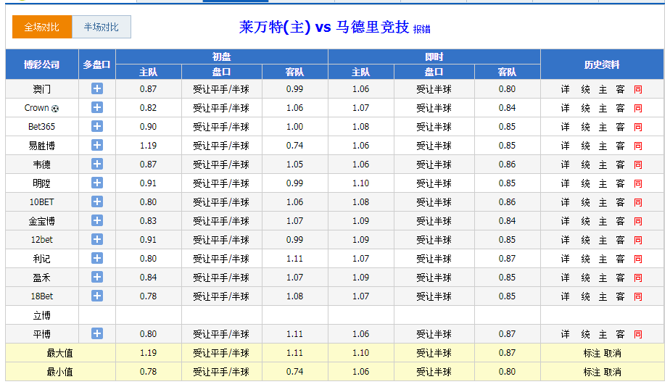Open 详 link for 10BET row
Viewport: 670px width, 387px height.
[566, 202]
